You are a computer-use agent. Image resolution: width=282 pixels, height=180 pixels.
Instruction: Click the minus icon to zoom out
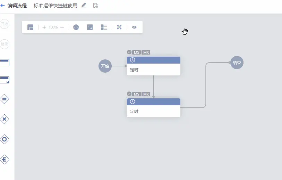[x=62, y=27]
